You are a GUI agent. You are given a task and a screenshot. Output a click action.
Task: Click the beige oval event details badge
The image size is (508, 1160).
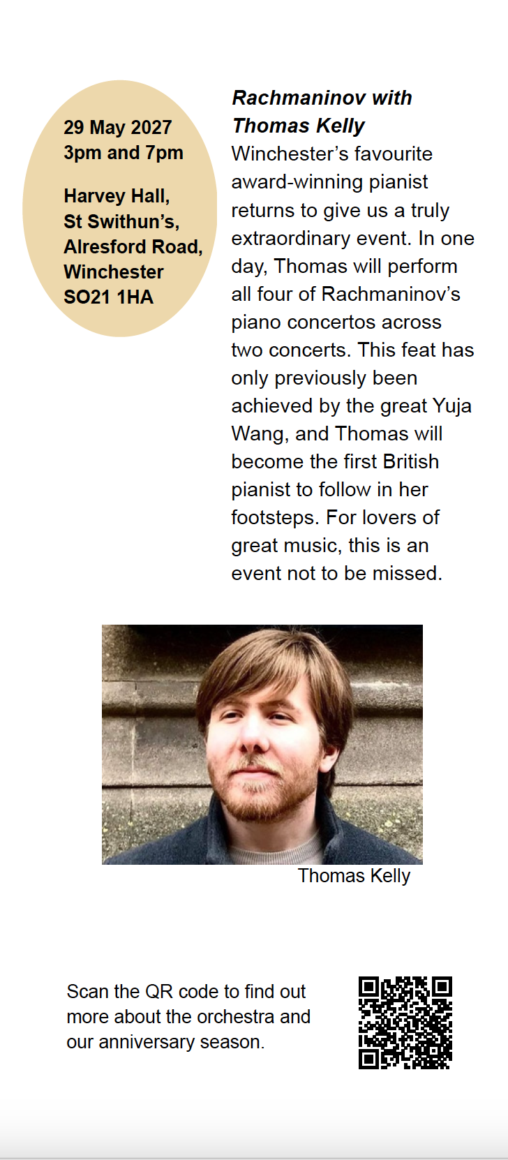click(120, 209)
